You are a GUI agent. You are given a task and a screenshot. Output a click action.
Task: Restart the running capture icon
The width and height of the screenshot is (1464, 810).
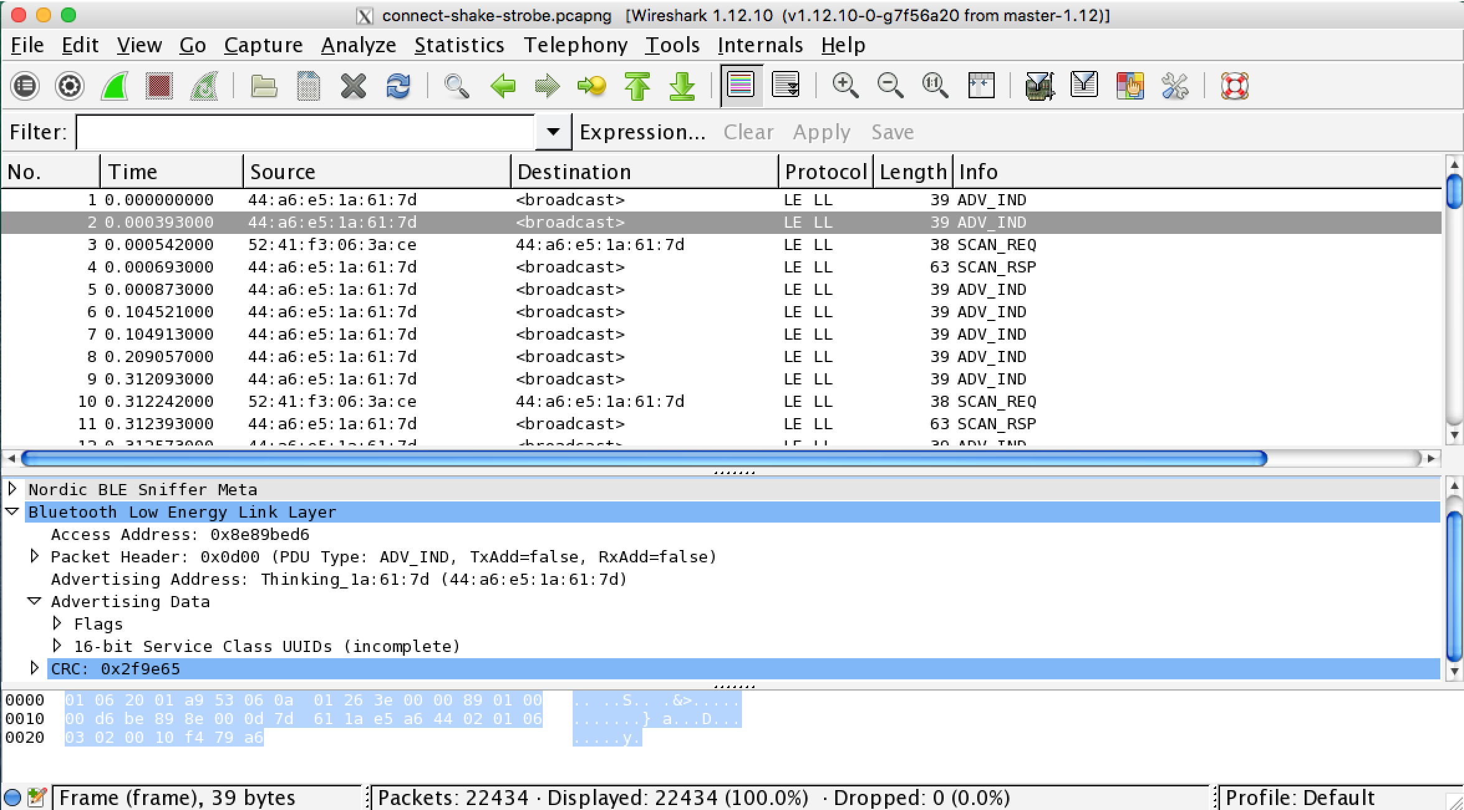click(x=204, y=86)
